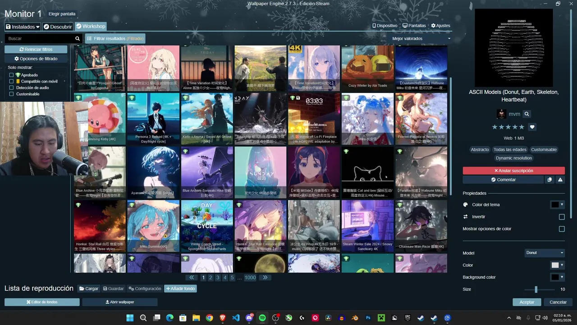Screen dimensions: 577x325
Task: Click Anular suscripción button
Action: [513, 171]
